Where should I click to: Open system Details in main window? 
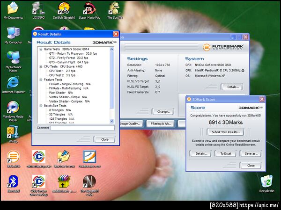(x=233, y=87)
